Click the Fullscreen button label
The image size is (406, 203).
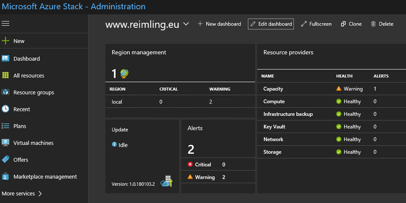click(320, 24)
